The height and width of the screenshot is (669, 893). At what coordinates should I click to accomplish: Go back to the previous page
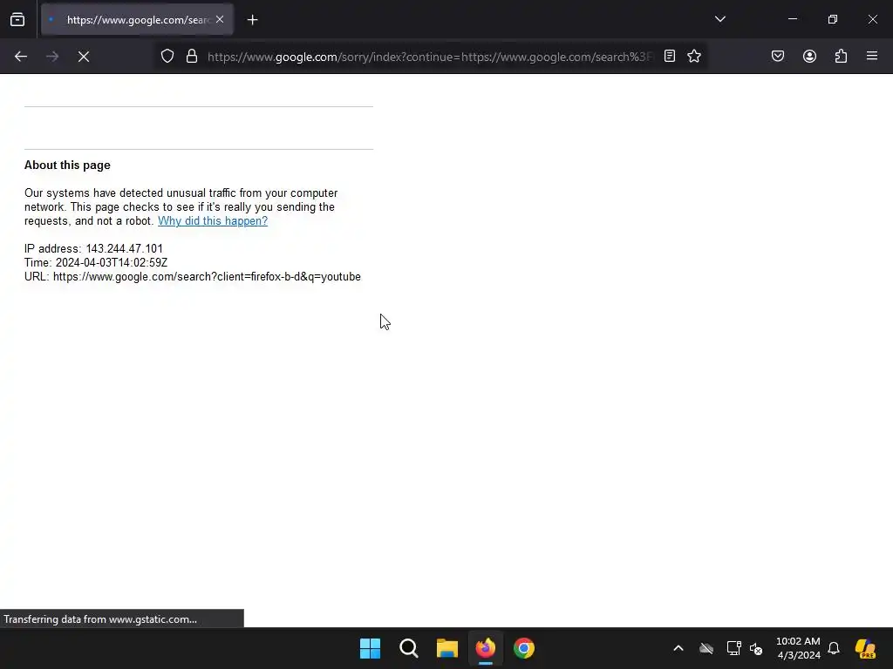pyautogui.click(x=21, y=57)
